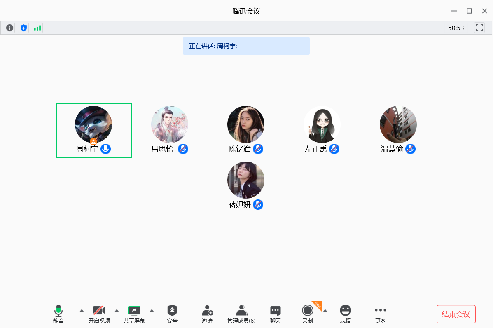The image size is (493, 328).
Task: Open the 管理成员(6) members panel
Action: [x=241, y=314]
